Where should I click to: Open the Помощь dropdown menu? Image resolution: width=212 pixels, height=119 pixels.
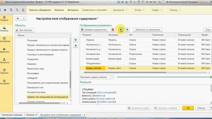[x=175, y=10]
